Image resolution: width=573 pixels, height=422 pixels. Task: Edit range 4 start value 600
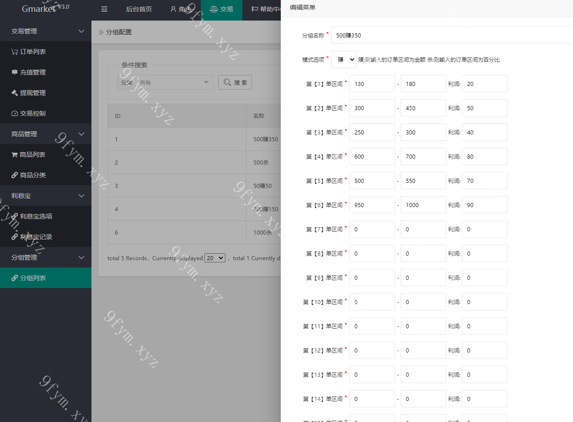click(372, 156)
